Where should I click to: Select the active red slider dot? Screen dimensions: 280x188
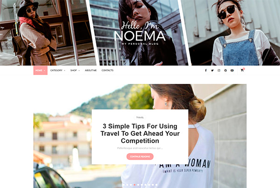134,185
